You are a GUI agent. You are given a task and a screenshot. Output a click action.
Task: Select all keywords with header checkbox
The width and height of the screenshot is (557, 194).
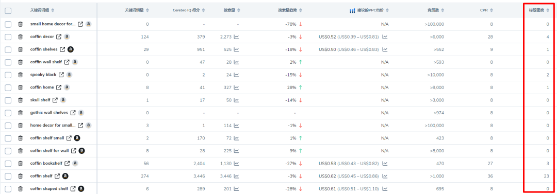[x=8, y=11]
